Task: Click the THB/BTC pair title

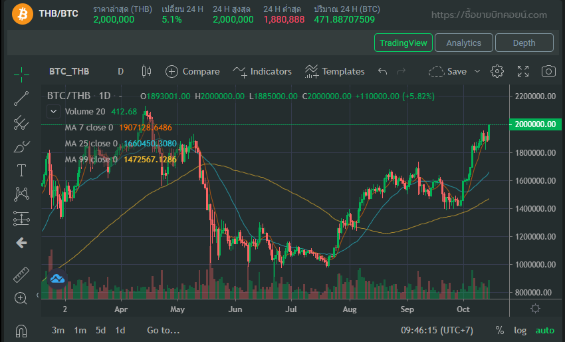Action: 58,13
